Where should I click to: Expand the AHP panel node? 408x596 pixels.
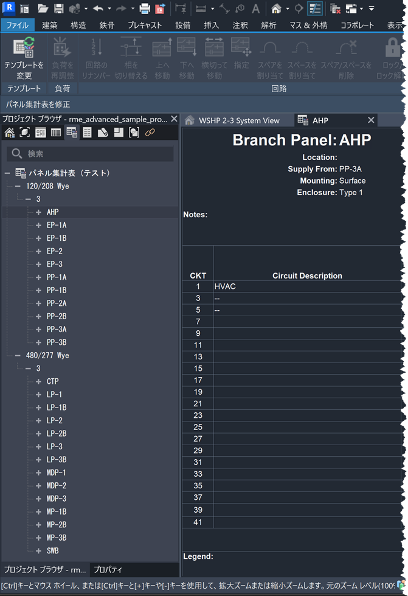coord(38,212)
